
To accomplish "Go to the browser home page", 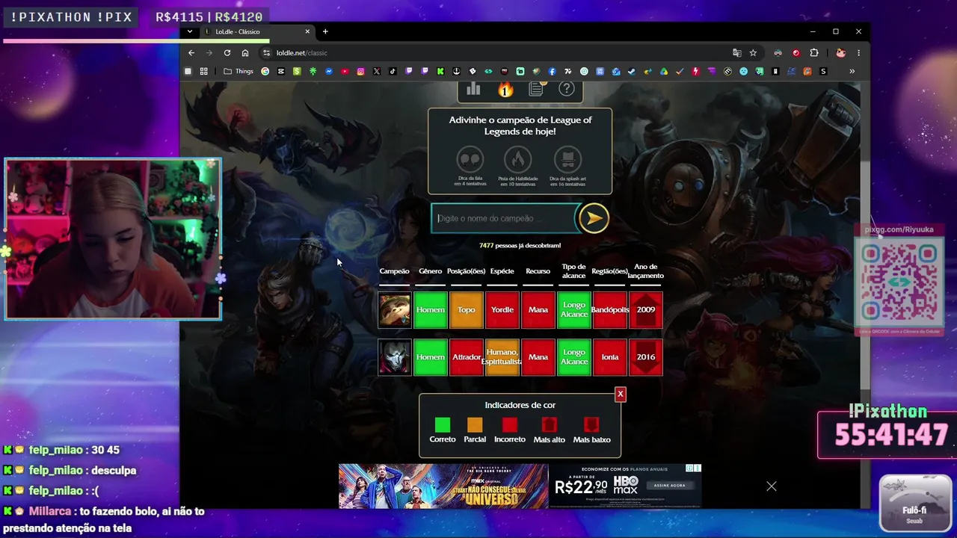I will pos(245,53).
